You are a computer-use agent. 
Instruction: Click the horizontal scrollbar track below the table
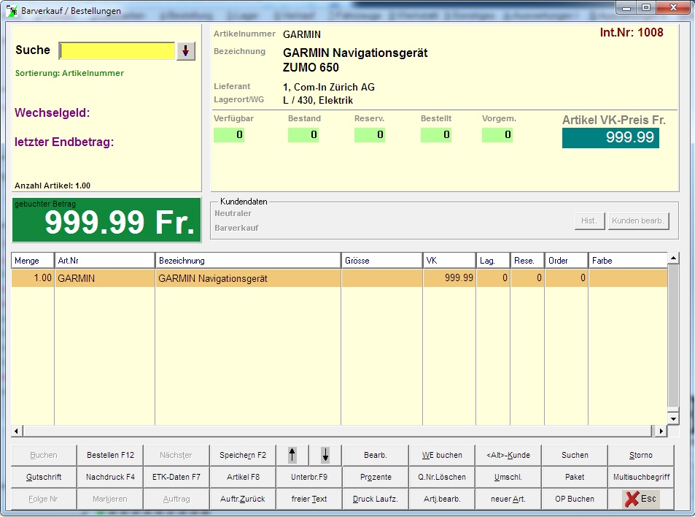(x=338, y=430)
